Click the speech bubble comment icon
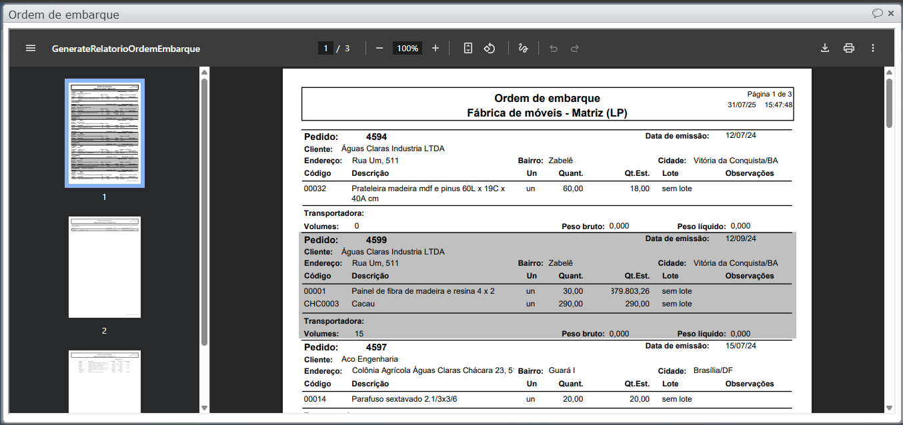Viewport: 903px width, 425px height. point(878,13)
